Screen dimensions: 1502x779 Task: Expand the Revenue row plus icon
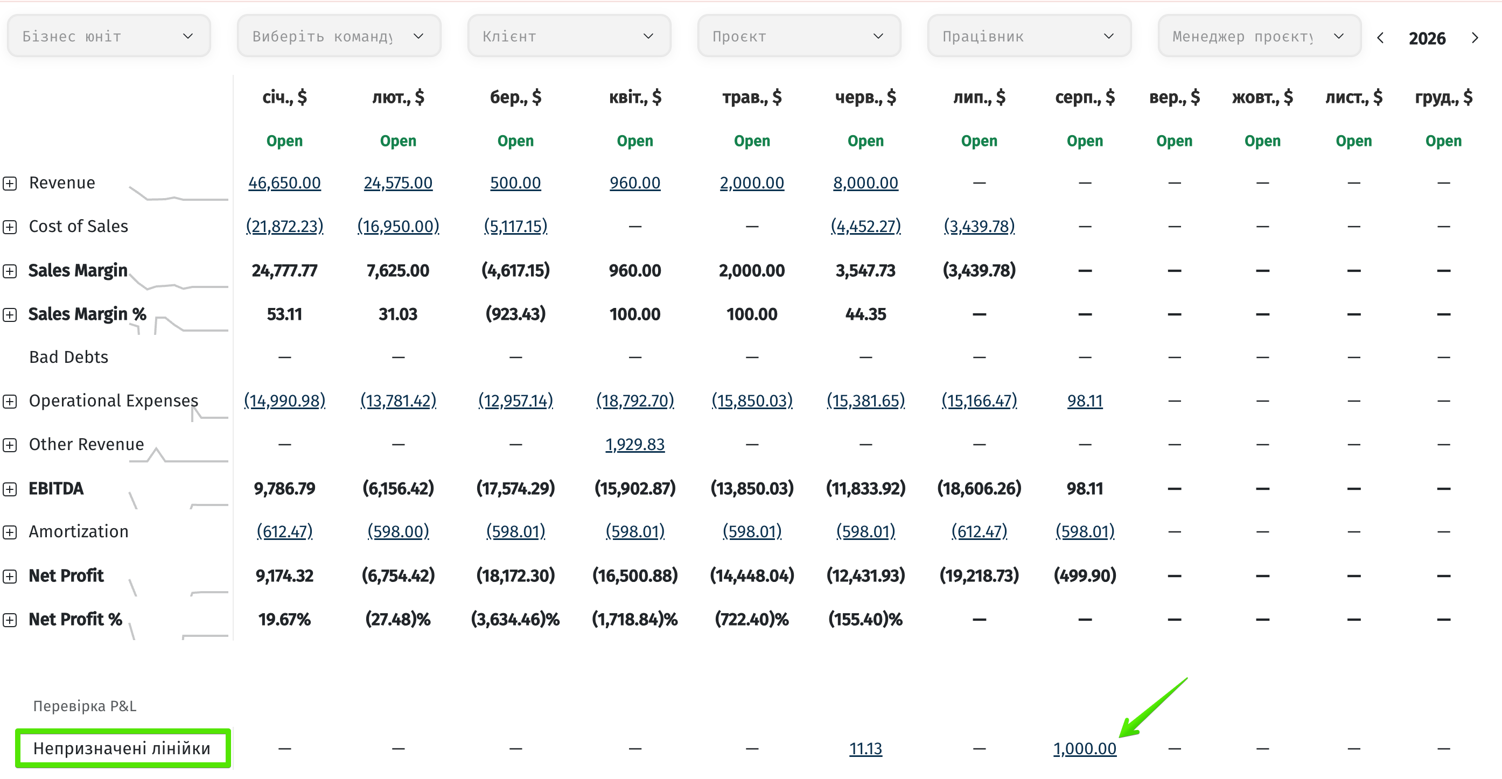point(9,183)
